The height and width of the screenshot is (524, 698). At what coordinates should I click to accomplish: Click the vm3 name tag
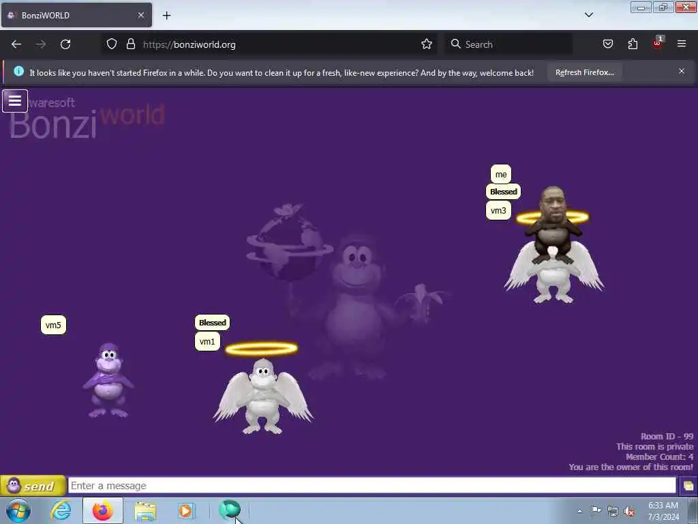(498, 211)
